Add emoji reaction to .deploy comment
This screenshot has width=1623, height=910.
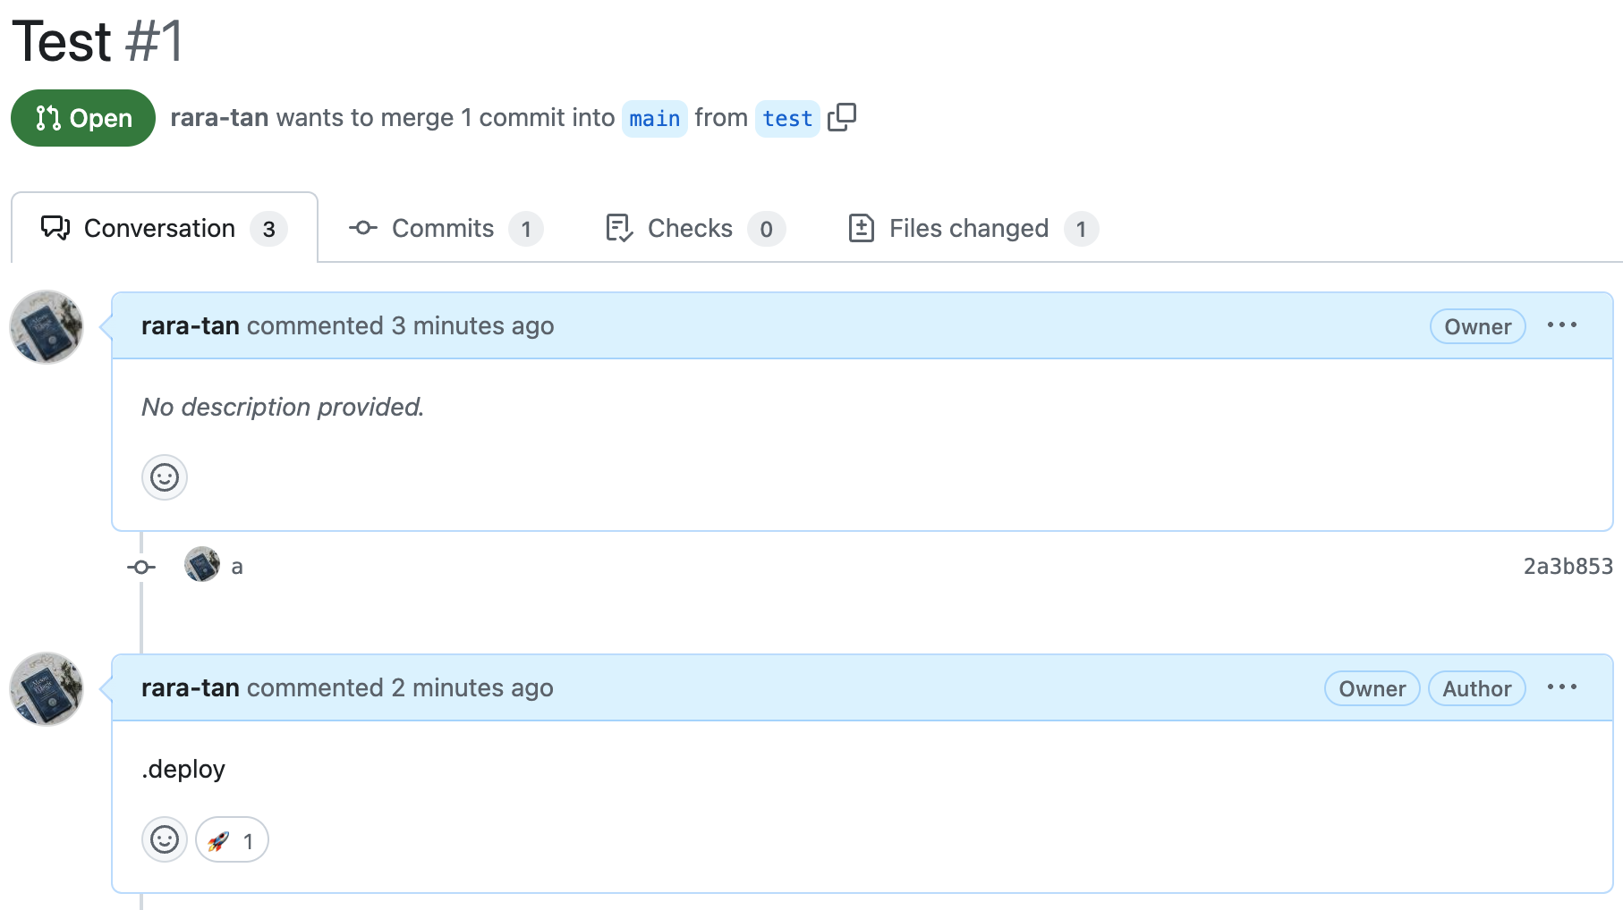tap(165, 839)
